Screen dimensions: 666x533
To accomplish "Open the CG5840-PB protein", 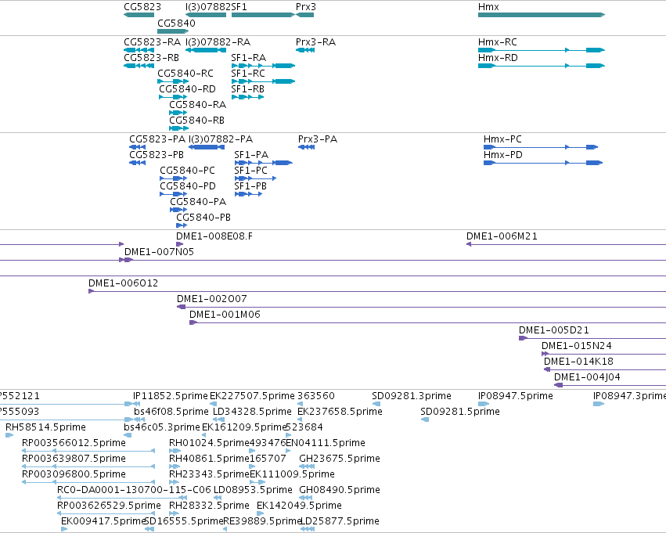I will [x=182, y=225].
